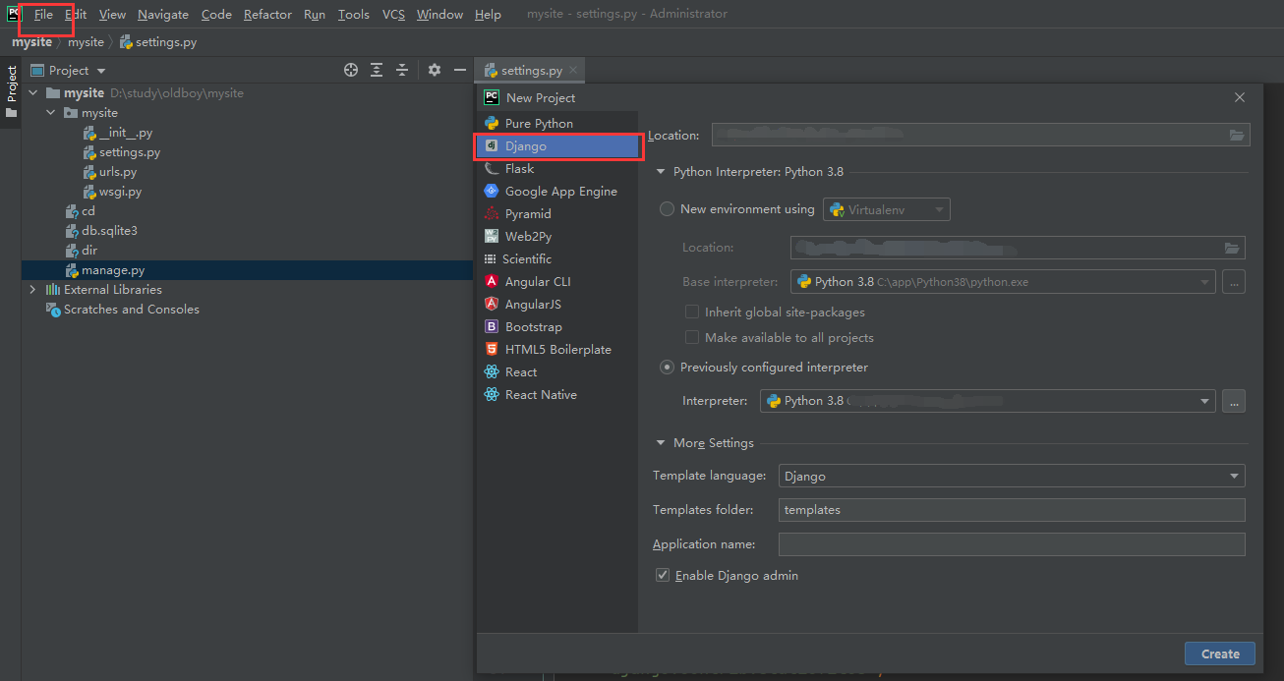The width and height of the screenshot is (1284, 681).
Task: Open the Refactor menu
Action: (x=267, y=14)
